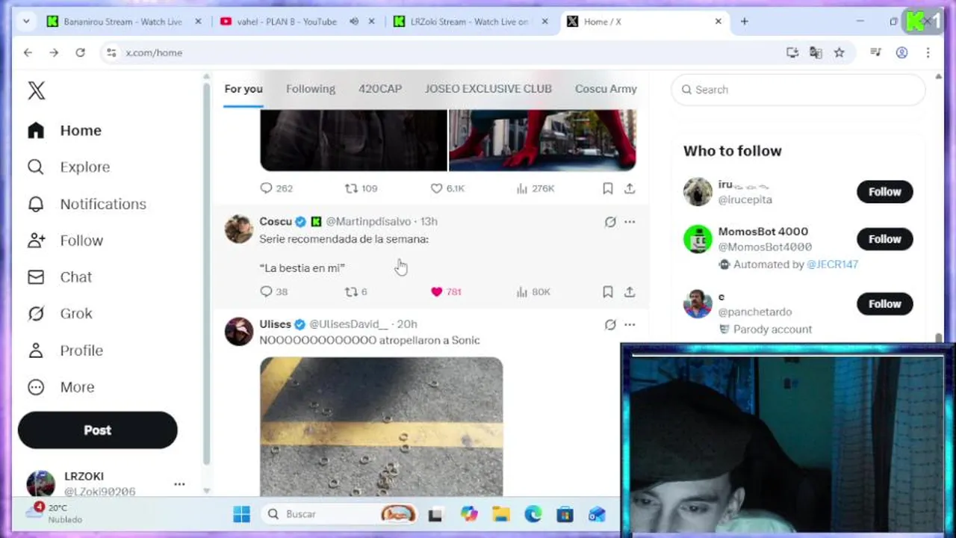Like the post with 6.1K likes
This screenshot has width=956, height=538.
pos(447,189)
